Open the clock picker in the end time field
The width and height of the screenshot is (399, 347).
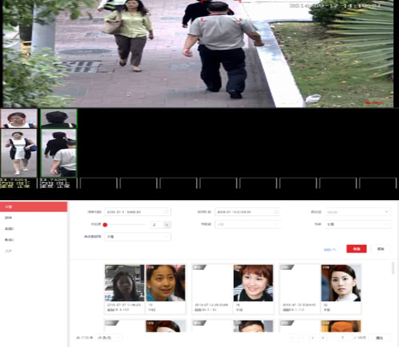tap(276, 212)
